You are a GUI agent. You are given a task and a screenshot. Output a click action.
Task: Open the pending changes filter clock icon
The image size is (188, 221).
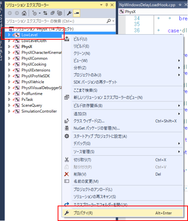click(x=35, y=13)
